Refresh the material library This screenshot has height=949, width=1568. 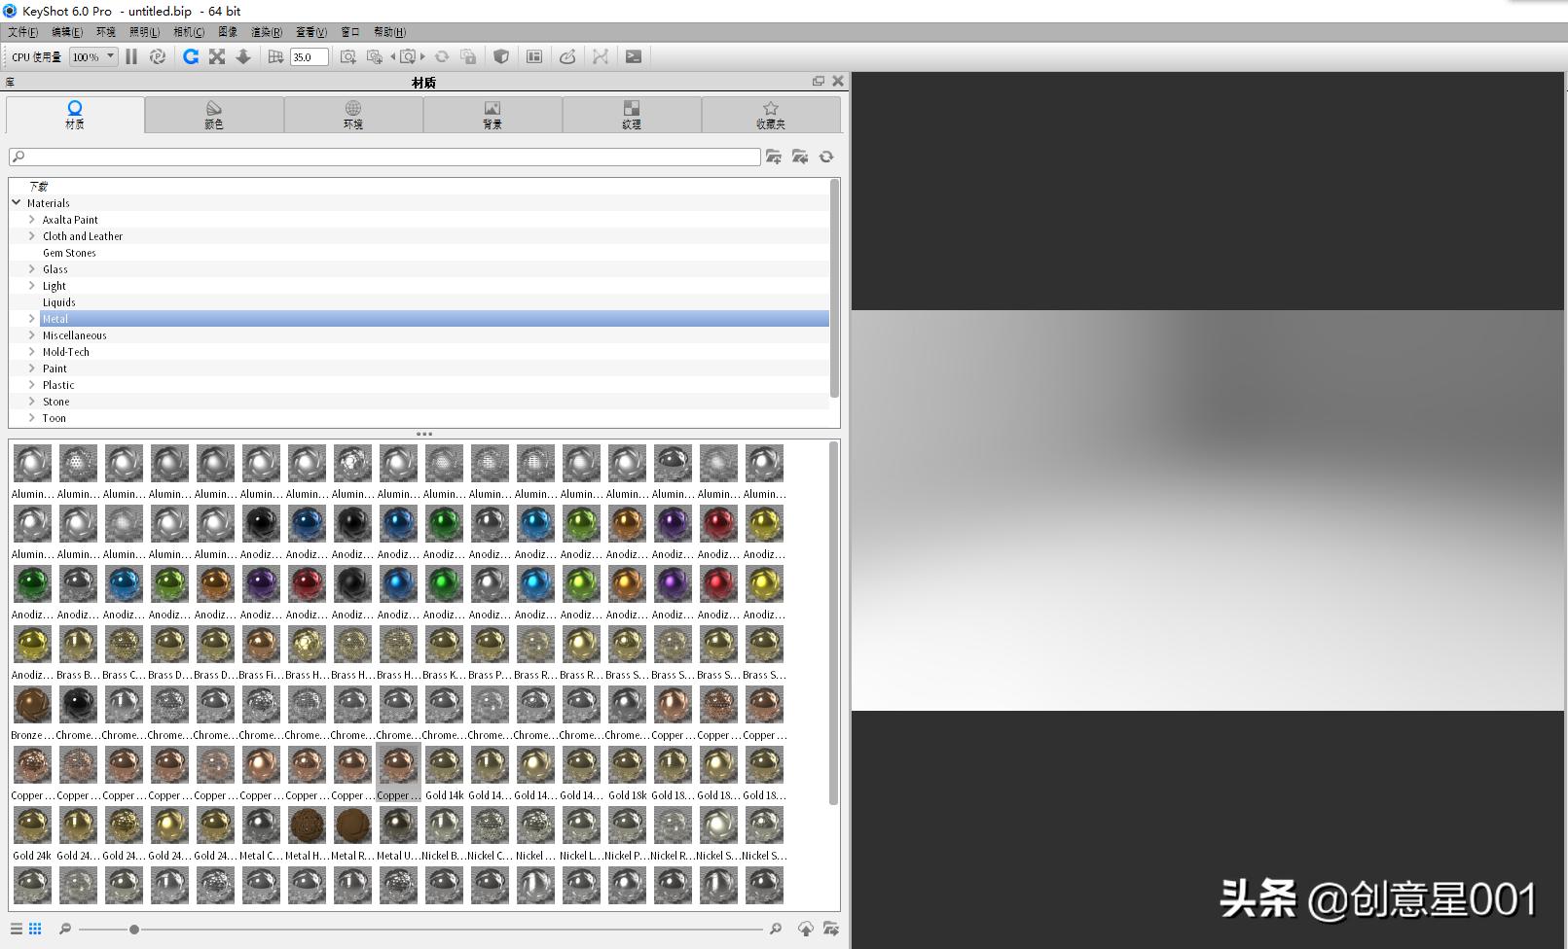click(826, 157)
